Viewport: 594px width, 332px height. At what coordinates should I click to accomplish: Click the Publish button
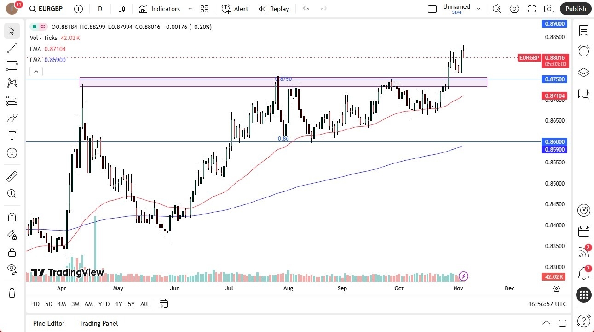[575, 8]
